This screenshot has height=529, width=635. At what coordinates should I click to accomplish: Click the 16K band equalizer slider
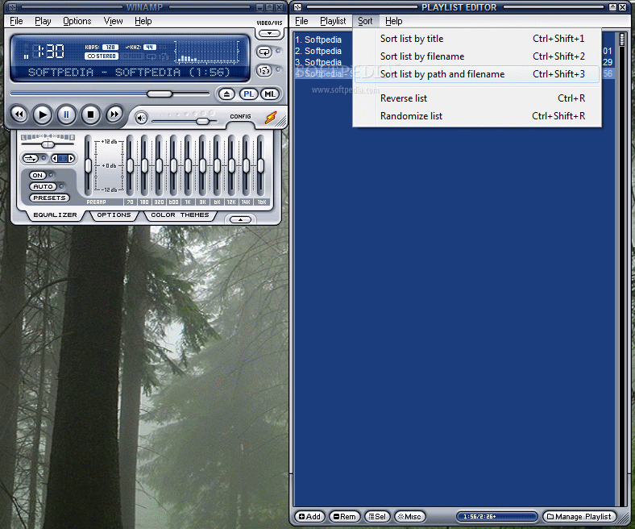[260, 165]
